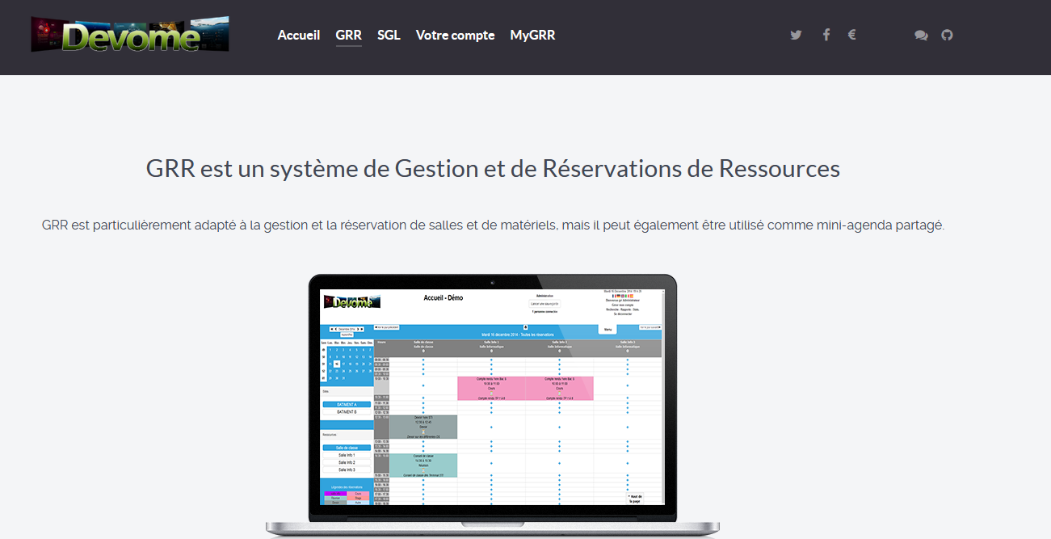Select the GRR menu item
Viewport: 1051px width, 539px height.
pos(348,35)
